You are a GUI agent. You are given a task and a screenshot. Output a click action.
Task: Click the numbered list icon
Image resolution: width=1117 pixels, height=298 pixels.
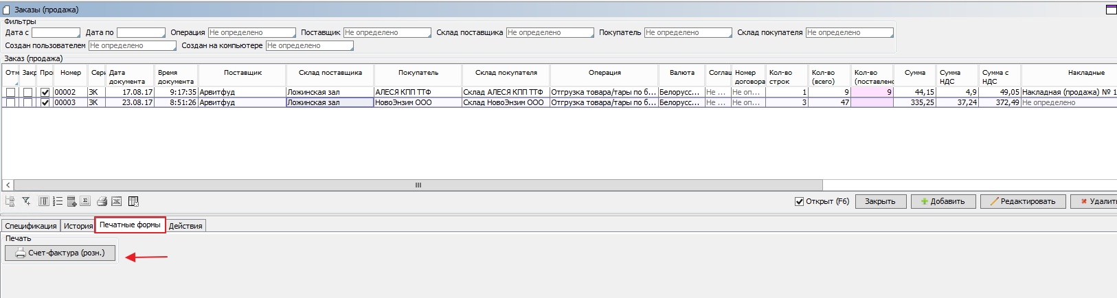tap(58, 201)
